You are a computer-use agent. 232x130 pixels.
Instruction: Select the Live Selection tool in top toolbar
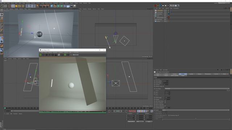click(x=10, y=6)
